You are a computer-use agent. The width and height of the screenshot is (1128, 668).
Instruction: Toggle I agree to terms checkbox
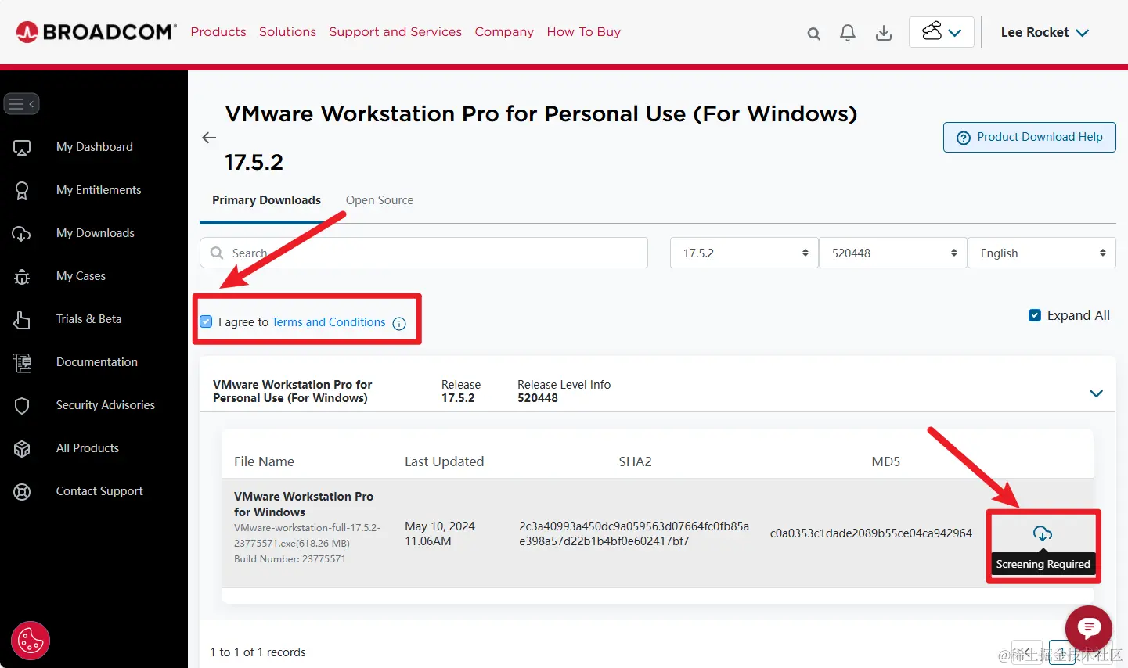[x=206, y=321]
